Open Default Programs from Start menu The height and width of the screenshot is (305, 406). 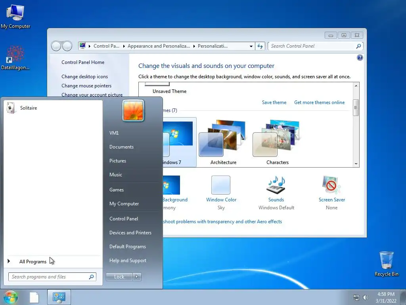pos(127,247)
